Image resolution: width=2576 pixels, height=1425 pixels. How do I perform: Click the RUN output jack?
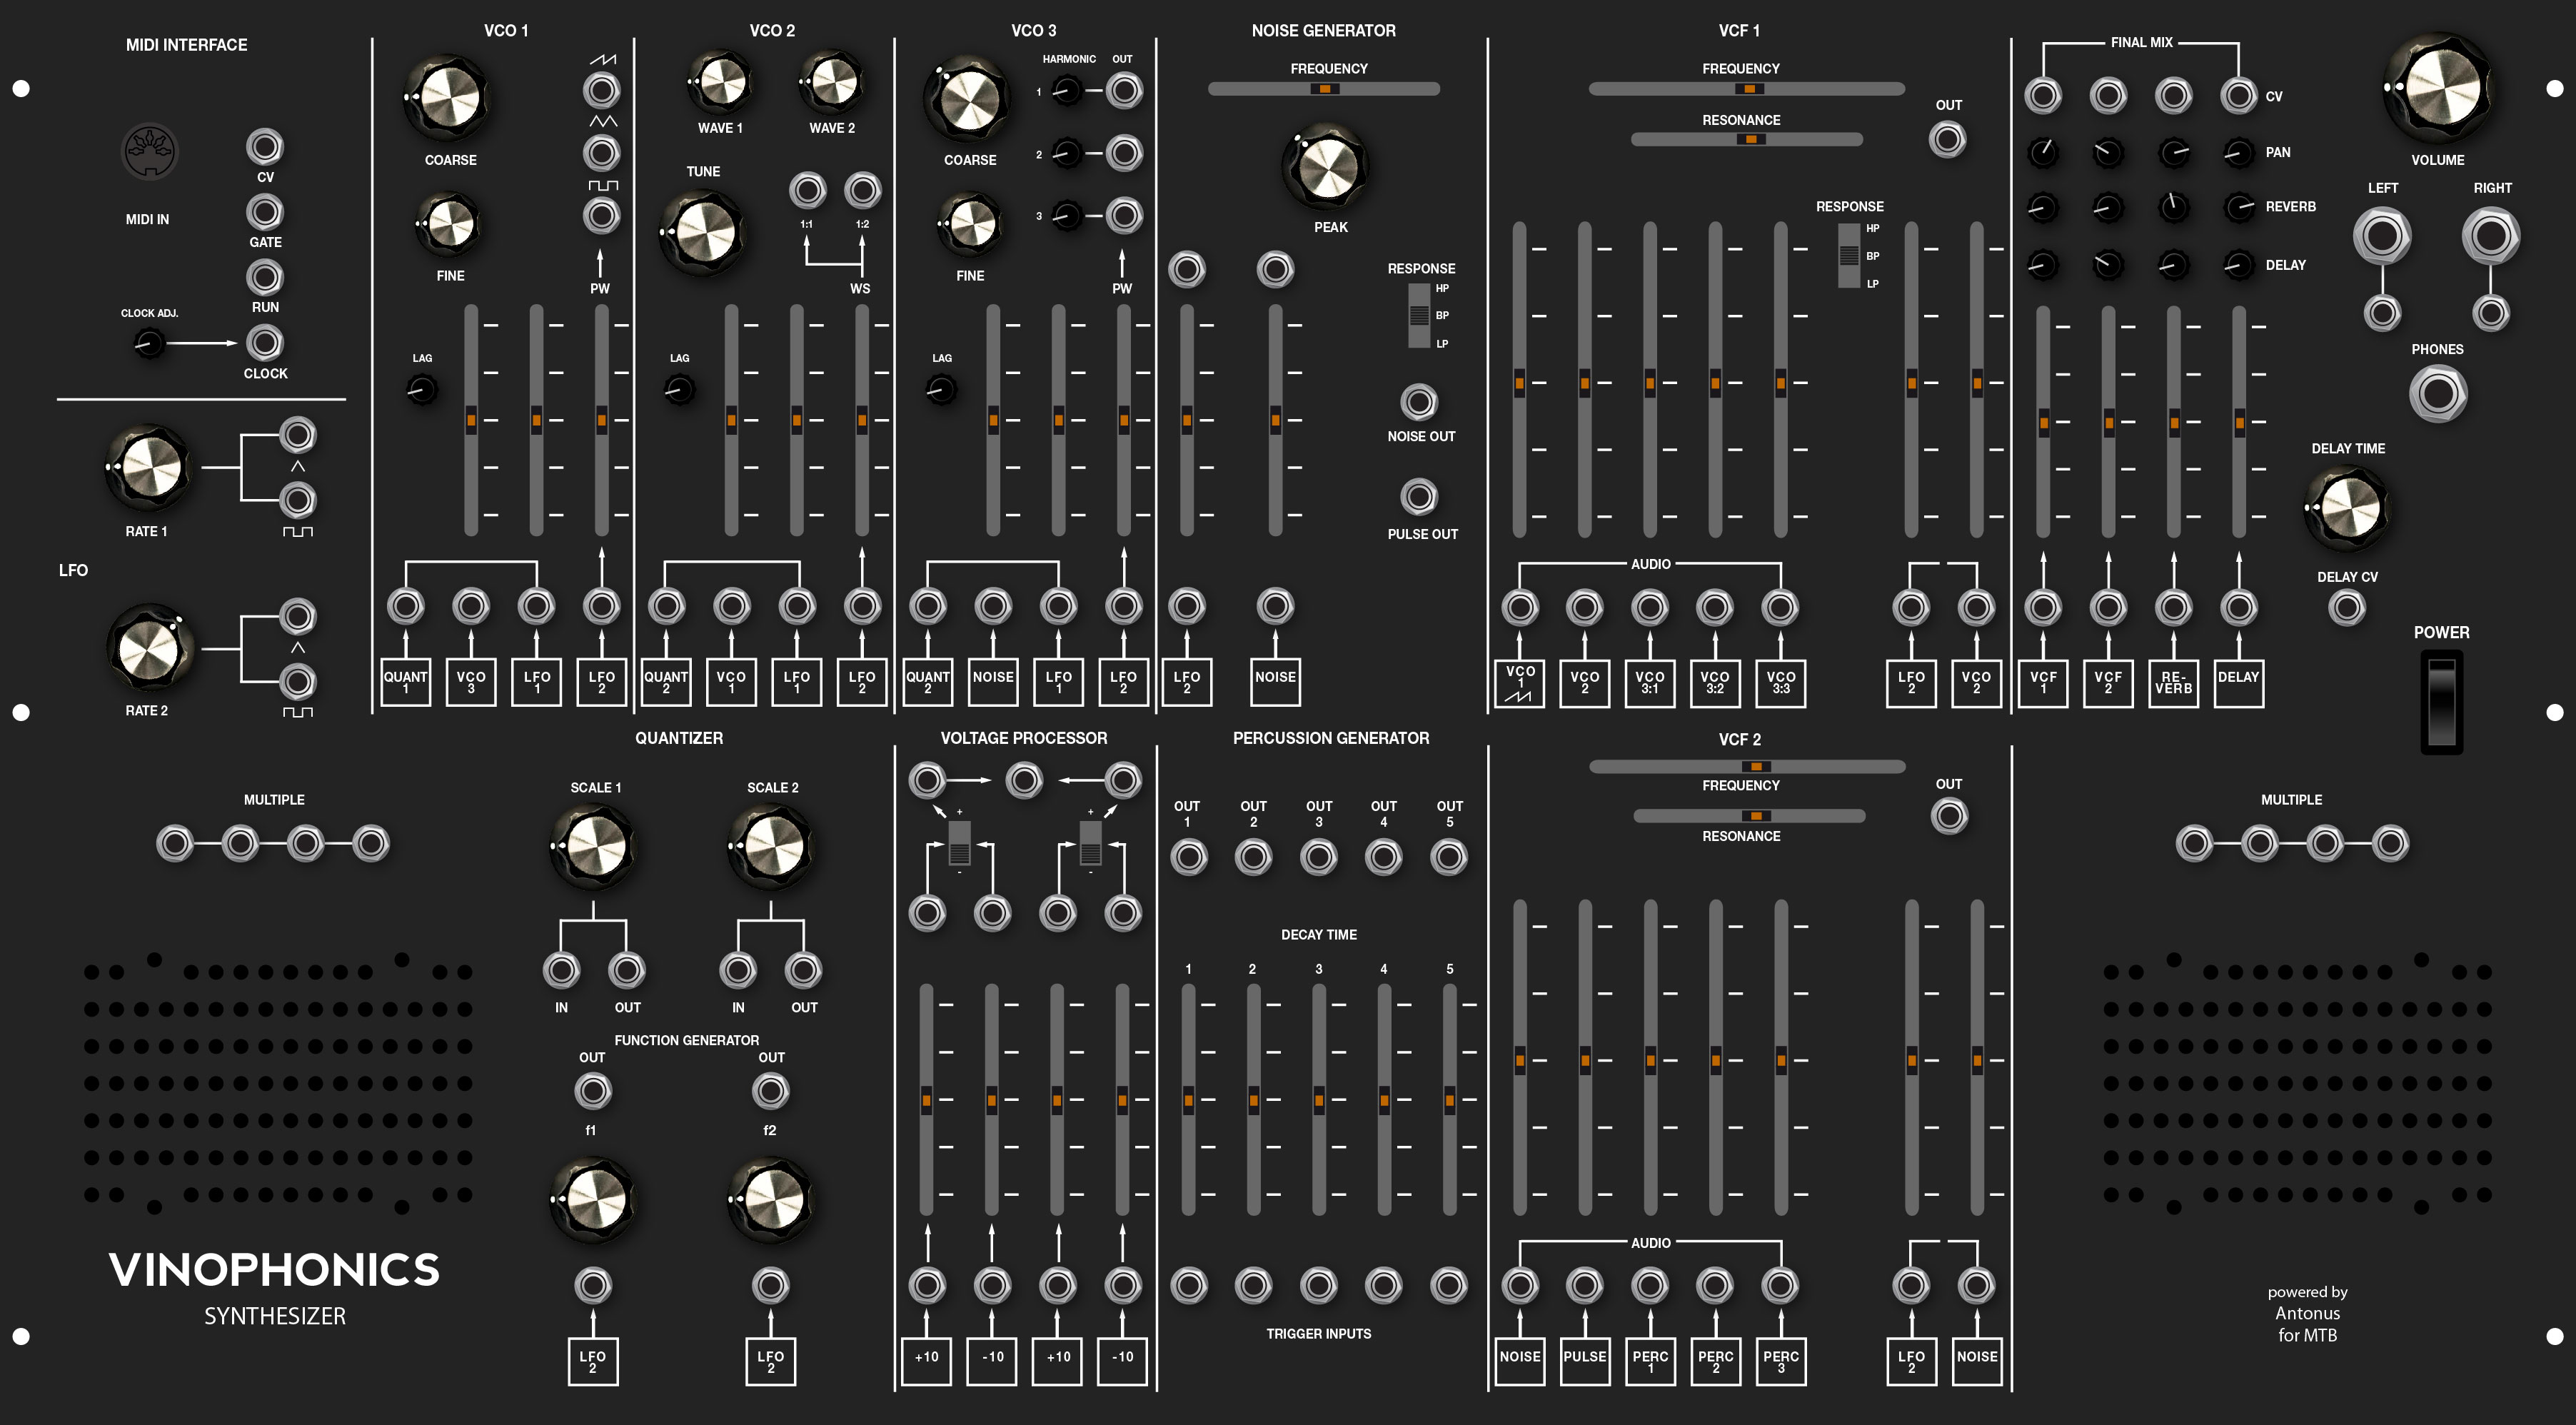pyautogui.click(x=265, y=277)
